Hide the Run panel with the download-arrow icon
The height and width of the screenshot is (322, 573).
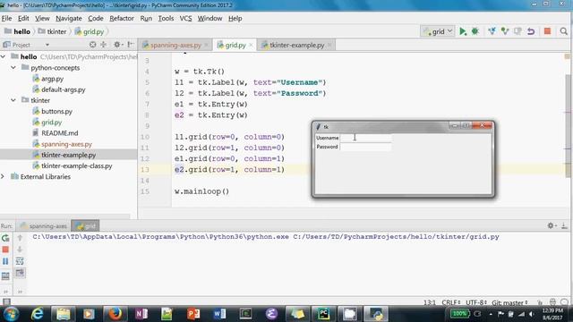(564, 226)
